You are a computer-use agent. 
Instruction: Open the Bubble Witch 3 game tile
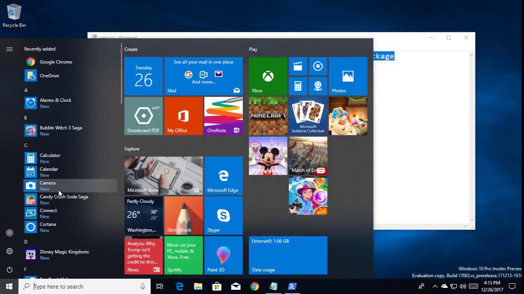pos(308,196)
